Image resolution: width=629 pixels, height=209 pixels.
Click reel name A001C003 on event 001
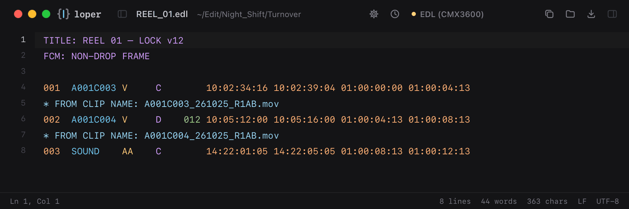(x=94, y=88)
